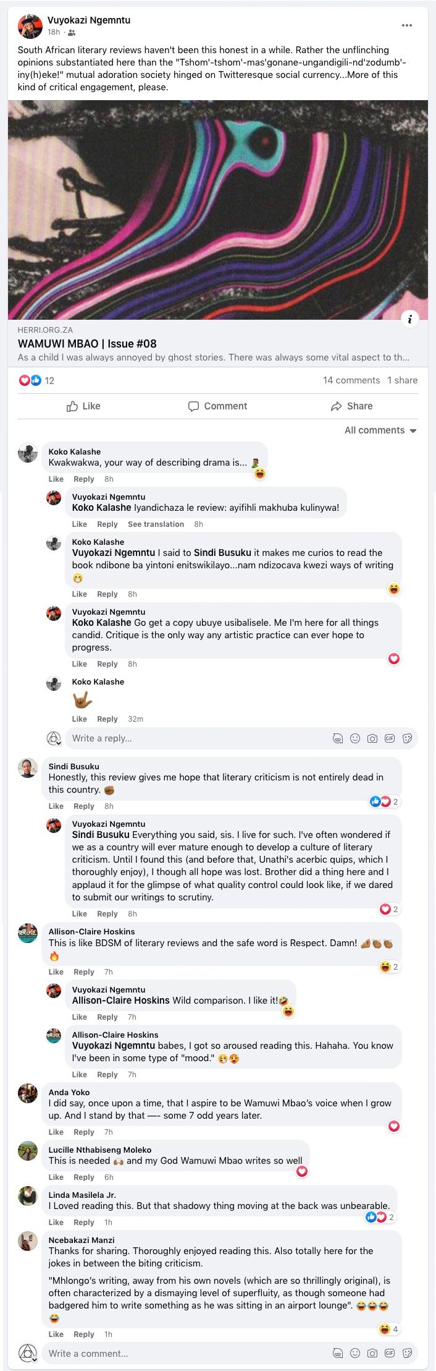This screenshot has width=436, height=1371.
Task: Click the avatar sticker icon in the reply box
Action: (337, 738)
